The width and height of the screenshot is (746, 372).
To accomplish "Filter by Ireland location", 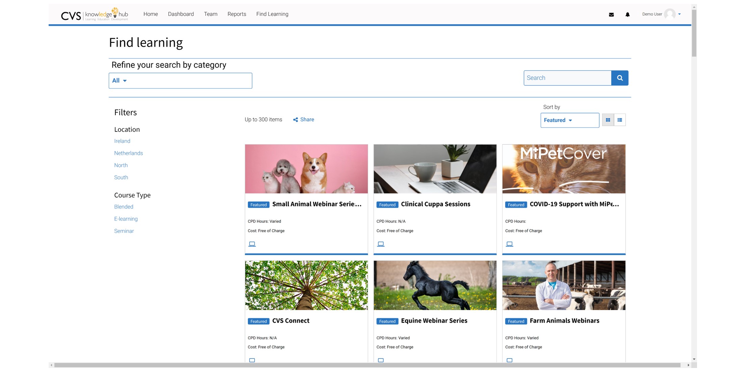I will point(122,141).
